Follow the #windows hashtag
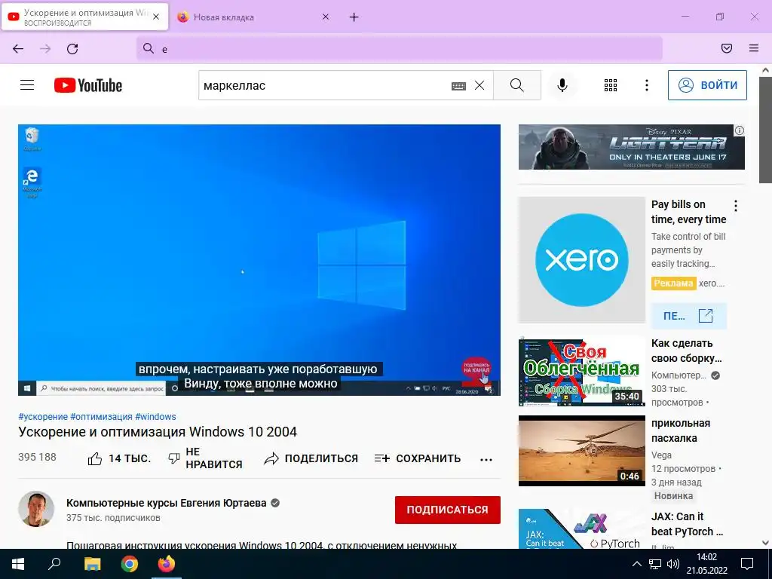 point(155,416)
